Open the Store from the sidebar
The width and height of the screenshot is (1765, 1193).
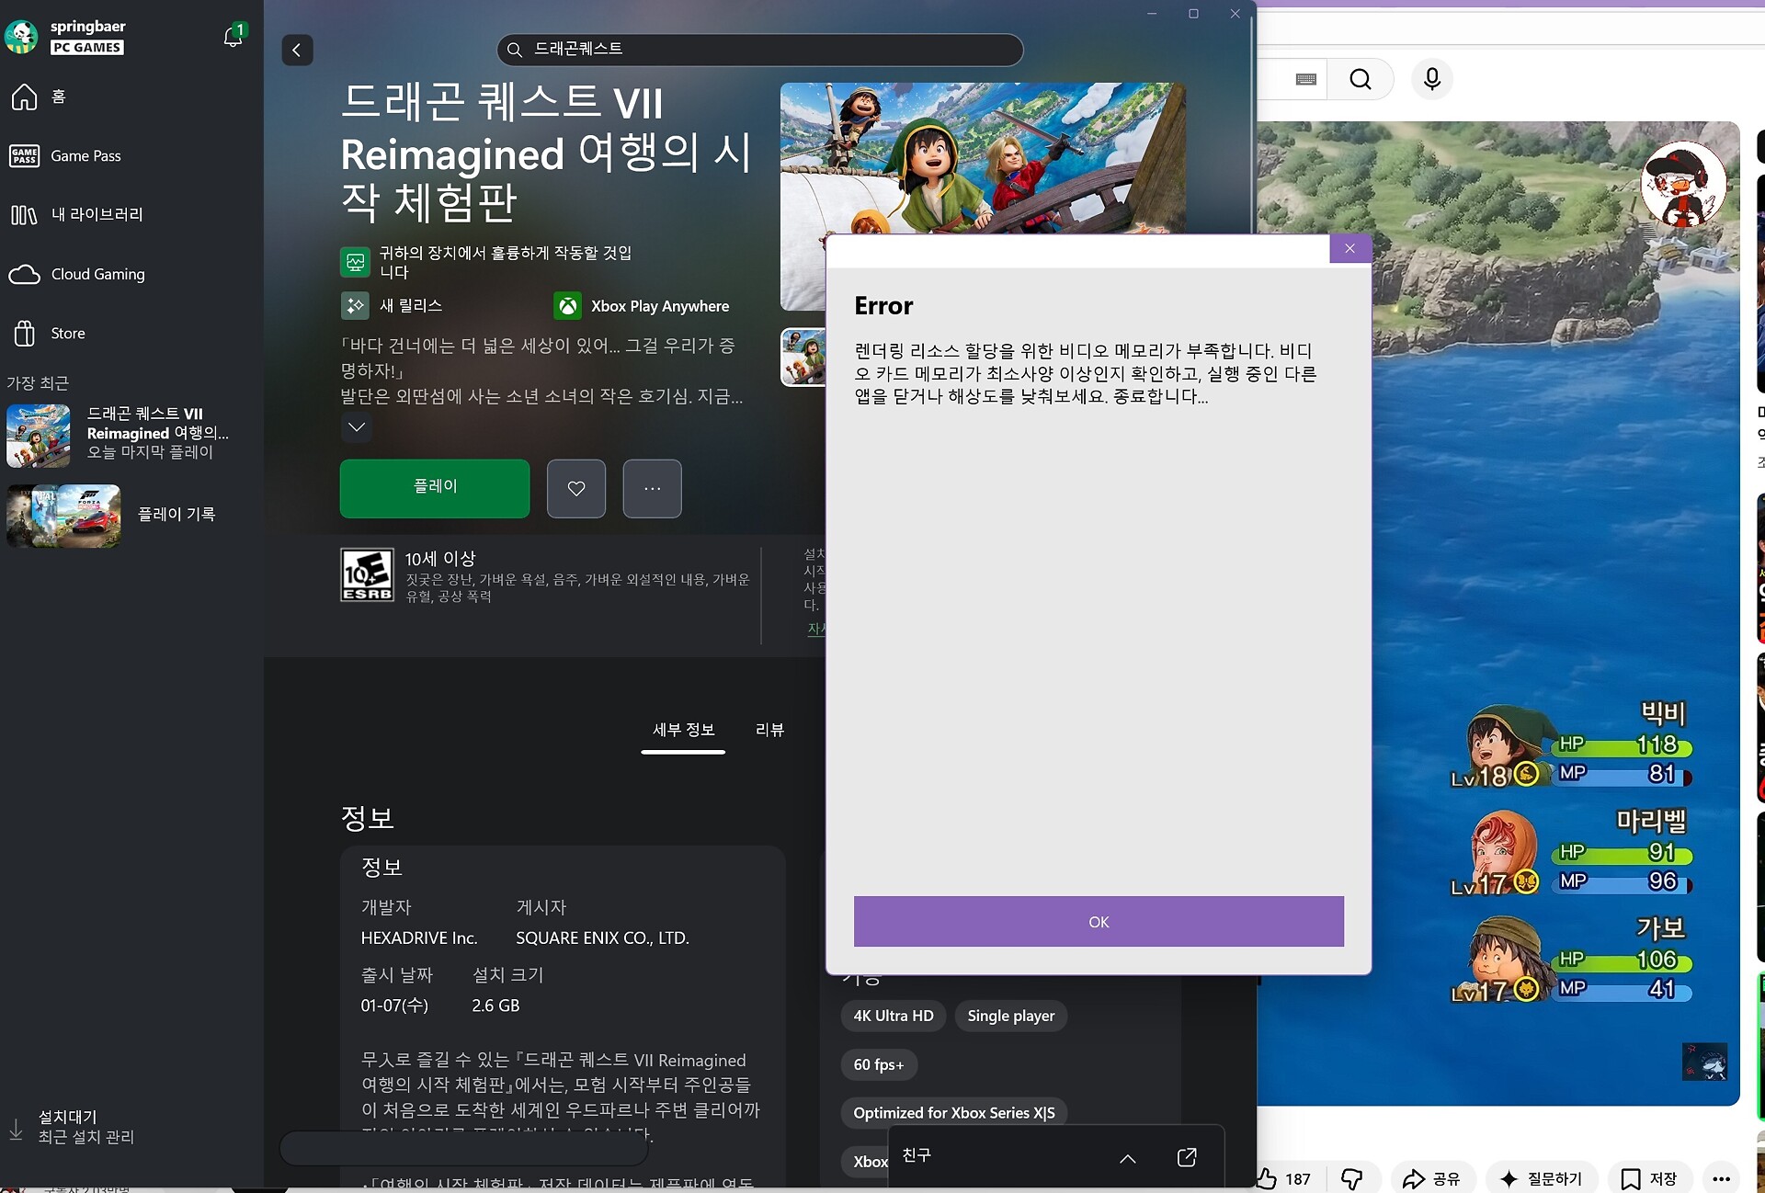pyautogui.click(x=68, y=333)
